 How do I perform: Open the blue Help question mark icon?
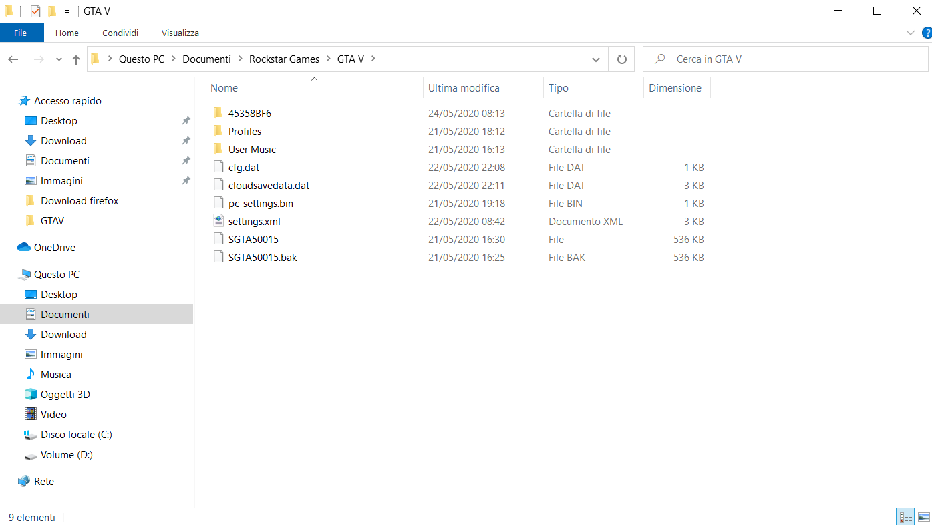pyautogui.click(x=927, y=33)
